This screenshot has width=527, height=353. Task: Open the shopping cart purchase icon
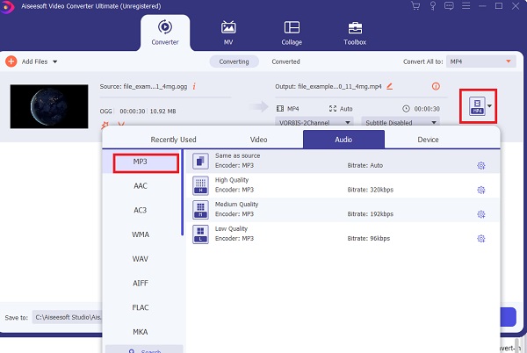(x=415, y=6)
